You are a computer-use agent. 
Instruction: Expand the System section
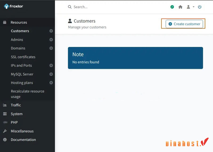(x=17, y=114)
